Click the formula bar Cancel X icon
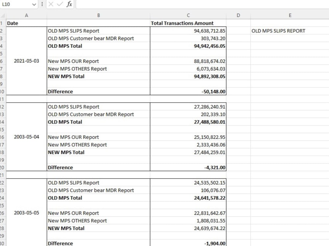 pos(51,4)
